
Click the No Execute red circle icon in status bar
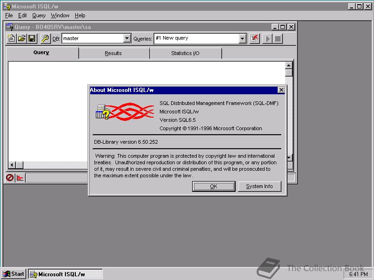10,178
